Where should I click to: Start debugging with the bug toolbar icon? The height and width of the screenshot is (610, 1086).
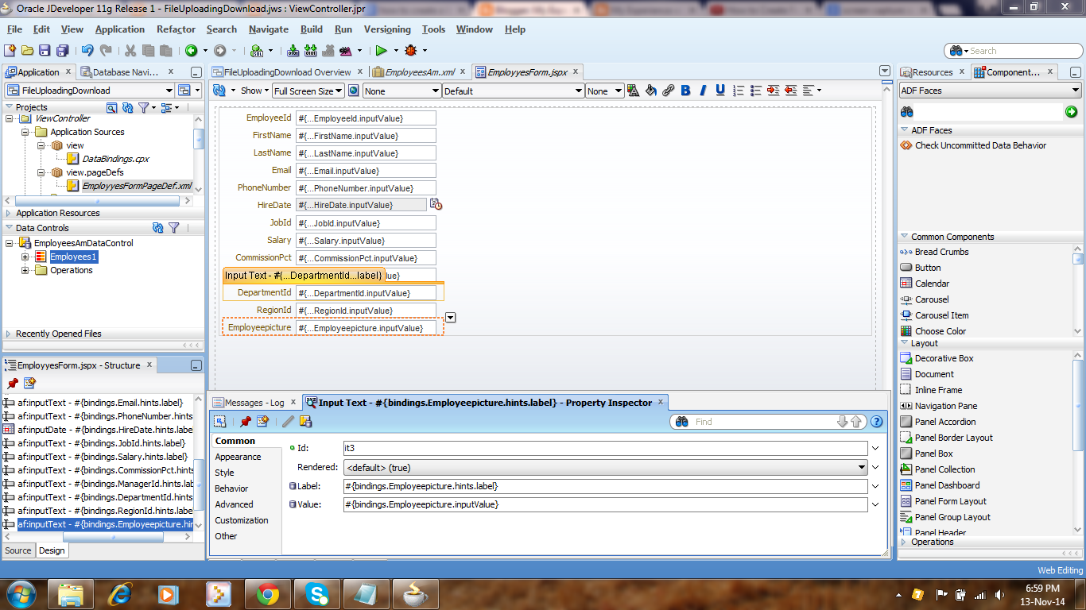411,50
